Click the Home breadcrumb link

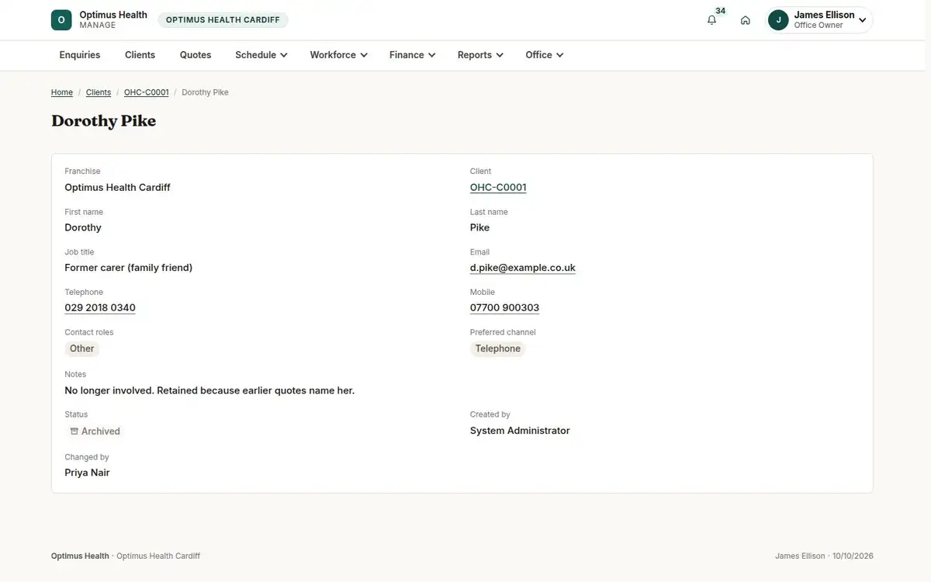click(x=62, y=92)
